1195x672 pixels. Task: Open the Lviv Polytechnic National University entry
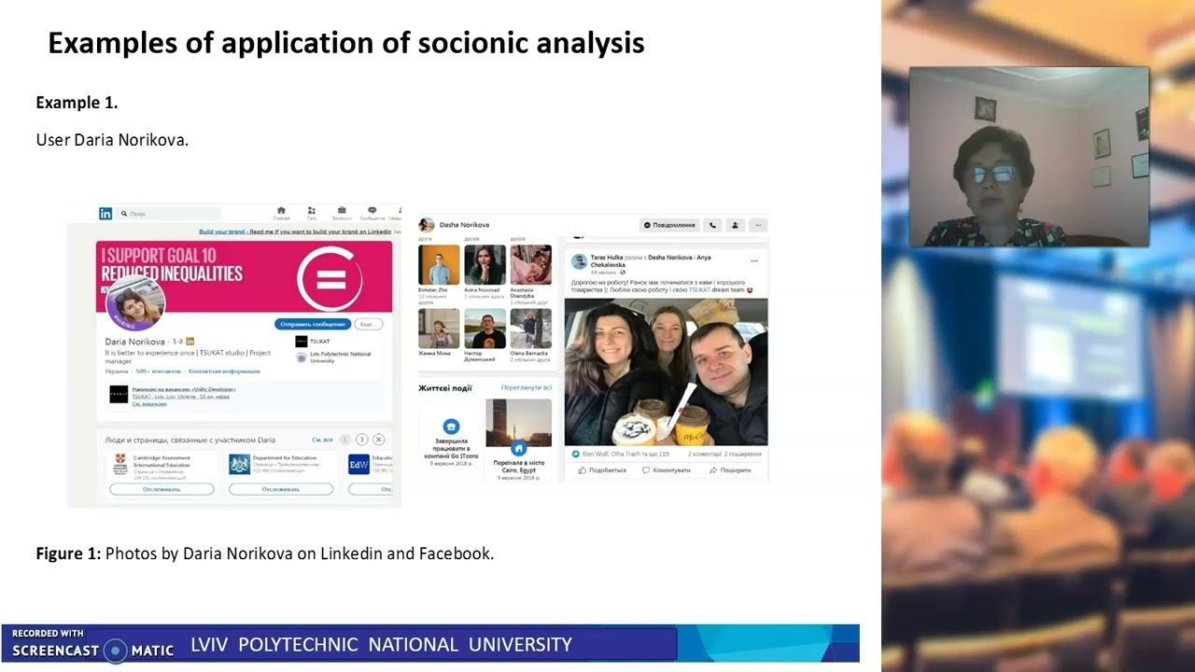pos(333,357)
